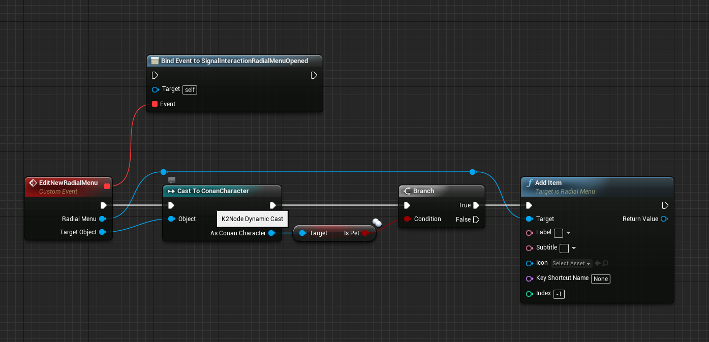709x342 pixels.
Task: Open the Icon Select Asset dropdown
Action: point(572,263)
